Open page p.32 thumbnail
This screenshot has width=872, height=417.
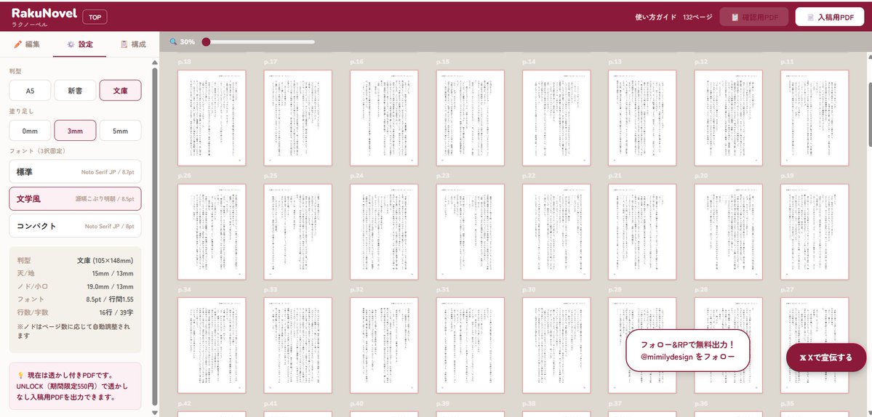(384, 345)
